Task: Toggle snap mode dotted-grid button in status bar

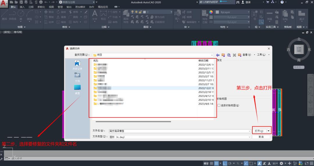Action: [217, 163]
